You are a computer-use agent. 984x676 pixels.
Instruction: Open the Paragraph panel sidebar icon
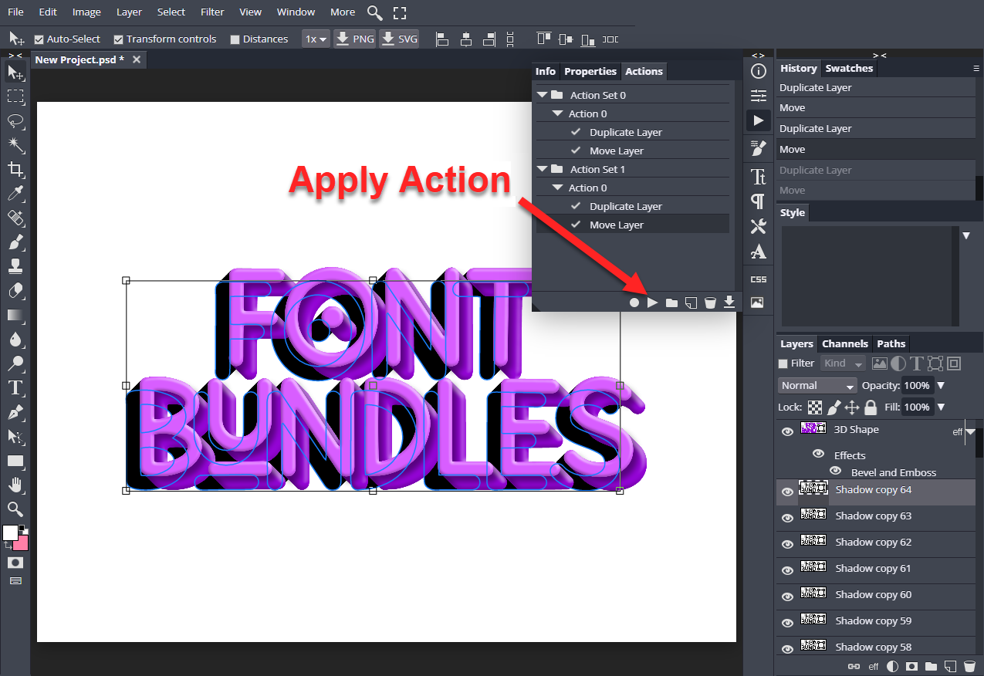click(759, 201)
